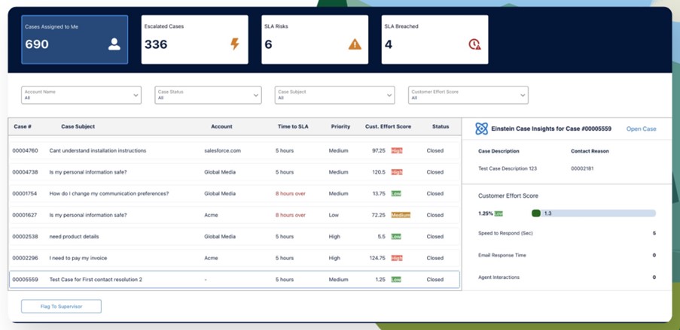This screenshot has height=330, width=680.
Task: Click the Low badge on case 00002538
Action: pos(396,236)
